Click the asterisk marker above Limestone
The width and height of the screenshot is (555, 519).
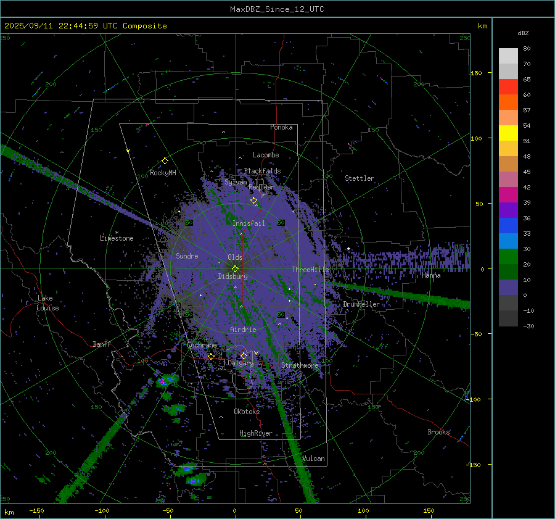tap(117, 233)
